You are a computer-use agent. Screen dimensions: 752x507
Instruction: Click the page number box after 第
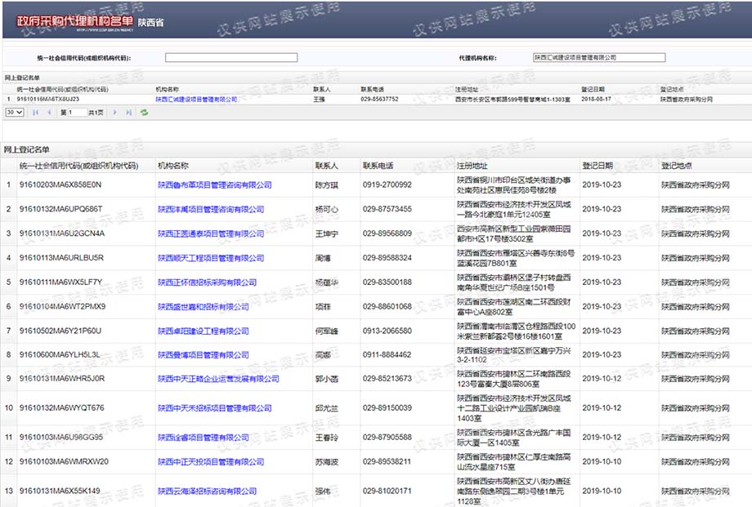[77, 112]
